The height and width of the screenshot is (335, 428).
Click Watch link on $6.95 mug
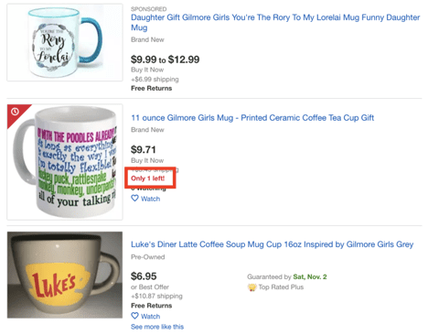point(150,316)
